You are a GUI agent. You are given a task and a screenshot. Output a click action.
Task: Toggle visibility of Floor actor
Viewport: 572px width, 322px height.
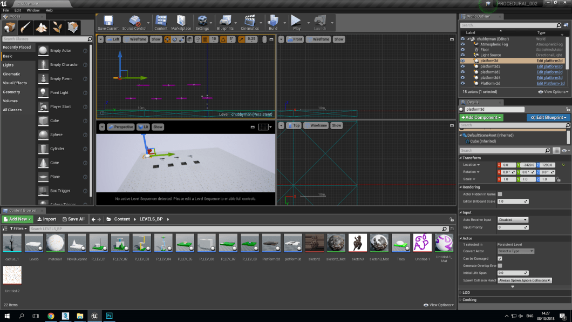pos(462,50)
